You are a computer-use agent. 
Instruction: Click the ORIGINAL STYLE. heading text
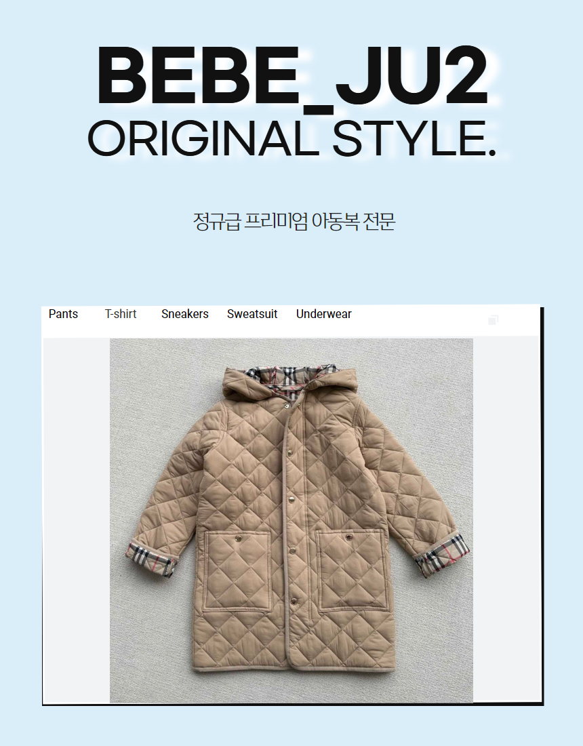pos(292,138)
